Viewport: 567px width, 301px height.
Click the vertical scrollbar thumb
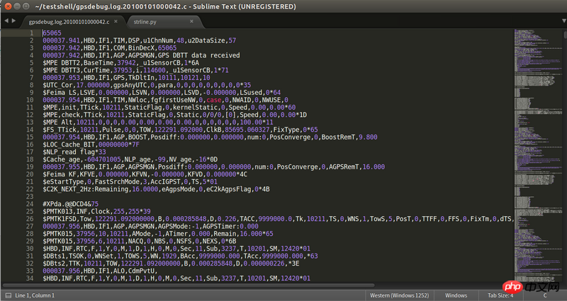(x=564, y=35)
